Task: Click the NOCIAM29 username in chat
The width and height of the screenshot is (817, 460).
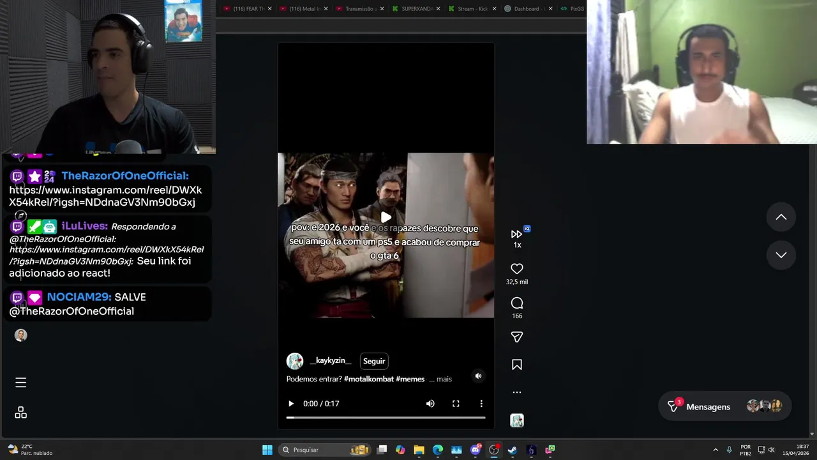Action: [x=79, y=297]
